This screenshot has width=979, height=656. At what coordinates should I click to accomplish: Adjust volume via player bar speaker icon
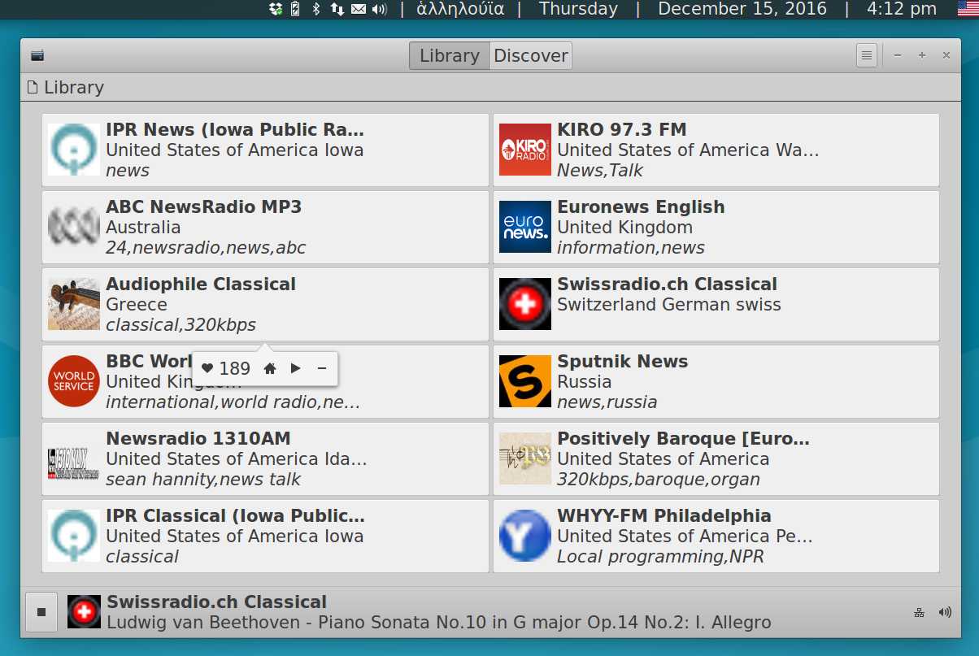pyautogui.click(x=945, y=613)
